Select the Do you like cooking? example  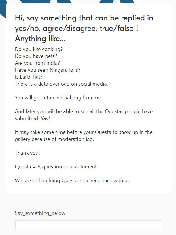39,49
